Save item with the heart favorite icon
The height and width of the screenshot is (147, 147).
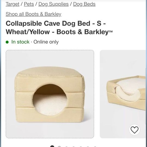[134, 130]
